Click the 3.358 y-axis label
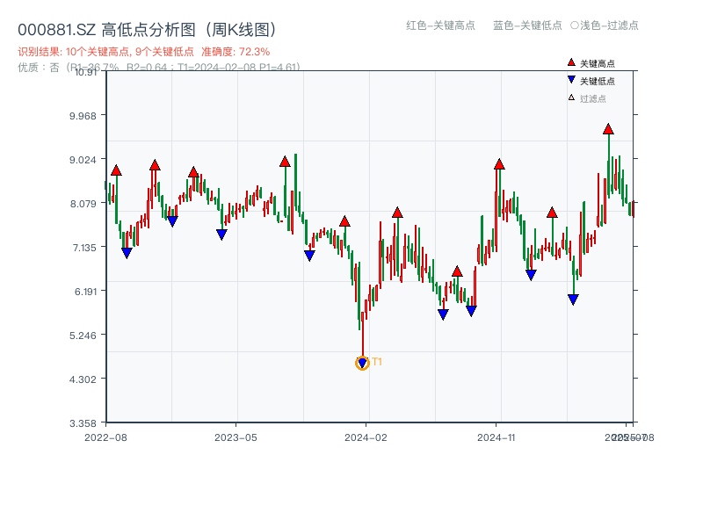The height and width of the screenshot is (527, 703). tap(83, 423)
